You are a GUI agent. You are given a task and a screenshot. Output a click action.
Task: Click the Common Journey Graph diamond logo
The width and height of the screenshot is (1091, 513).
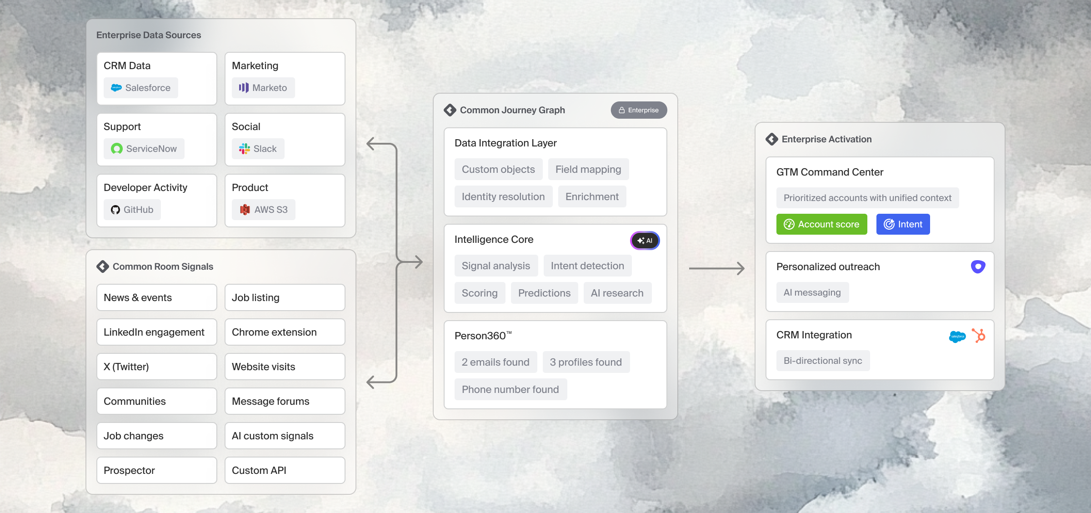[450, 110]
